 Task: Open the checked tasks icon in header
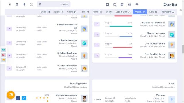click(122, 5)
